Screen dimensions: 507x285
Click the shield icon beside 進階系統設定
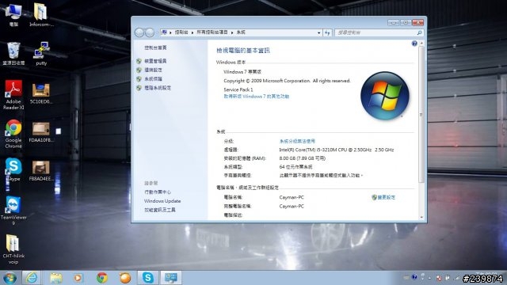click(x=139, y=88)
